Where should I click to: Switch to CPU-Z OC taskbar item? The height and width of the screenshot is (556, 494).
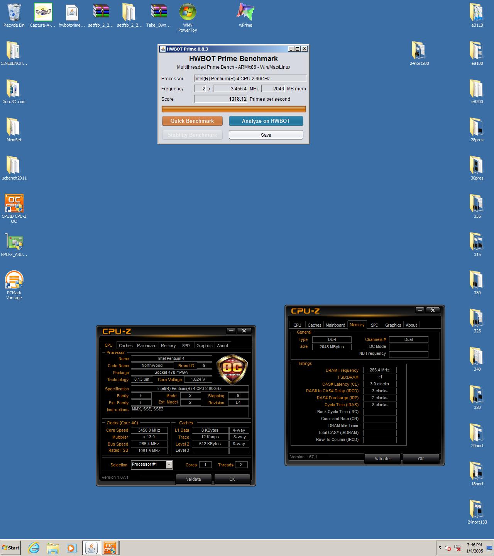point(110,548)
